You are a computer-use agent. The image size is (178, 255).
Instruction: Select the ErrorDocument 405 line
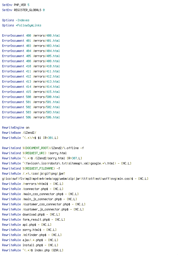[x=31, y=56]
